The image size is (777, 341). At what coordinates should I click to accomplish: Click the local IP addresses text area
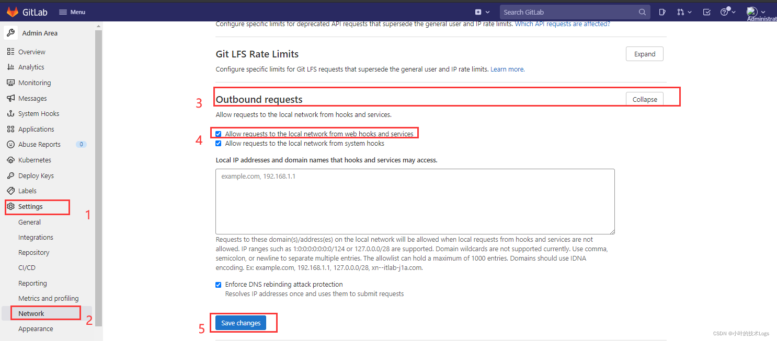(415, 202)
